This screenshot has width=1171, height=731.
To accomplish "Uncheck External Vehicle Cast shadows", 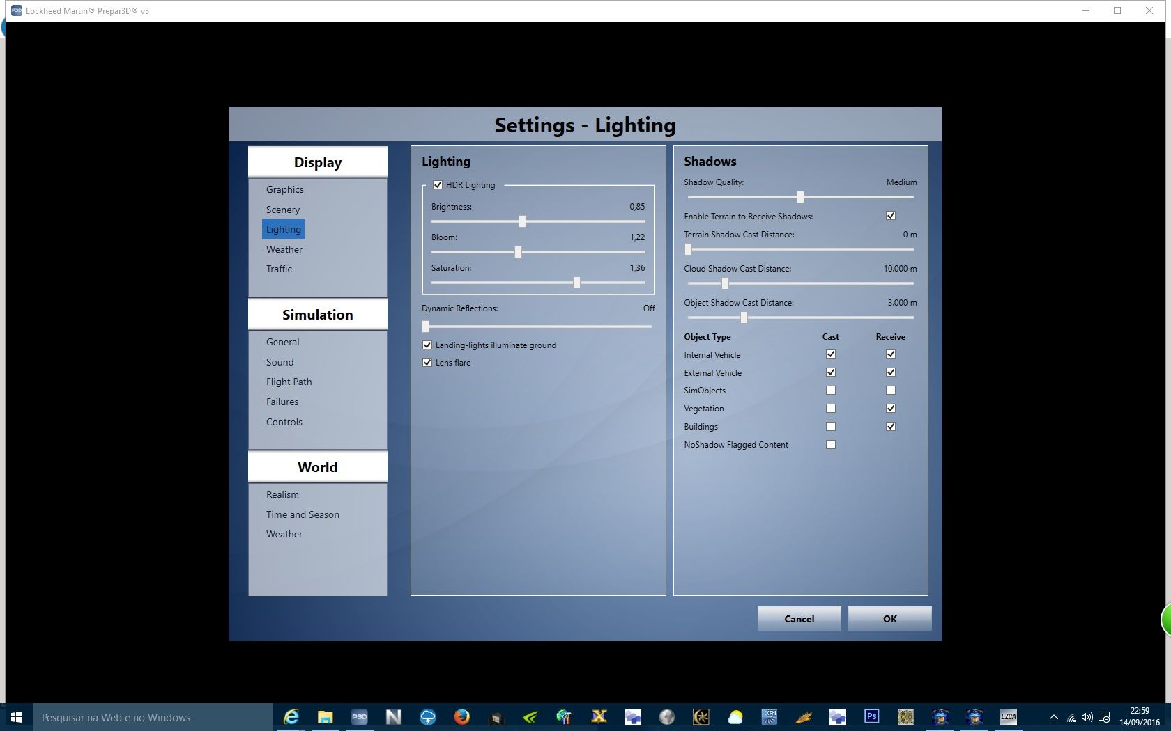I will pyautogui.click(x=831, y=372).
